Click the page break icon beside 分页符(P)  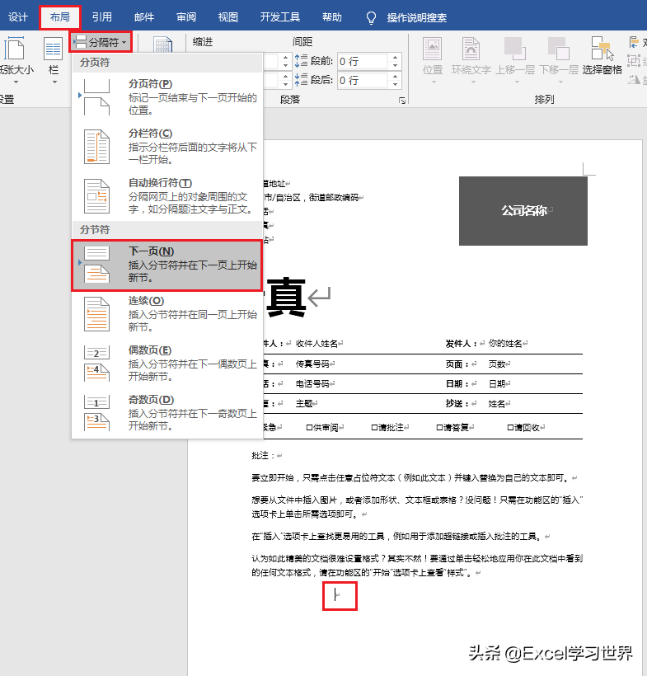pos(96,97)
